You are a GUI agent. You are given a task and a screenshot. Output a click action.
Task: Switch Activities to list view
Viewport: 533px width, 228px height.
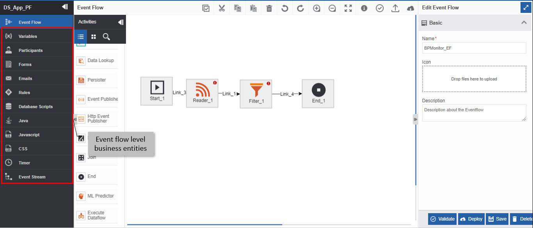81,37
